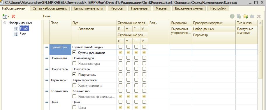Click the add data set icon
The height and width of the screenshot is (110, 266).
point(5,16)
